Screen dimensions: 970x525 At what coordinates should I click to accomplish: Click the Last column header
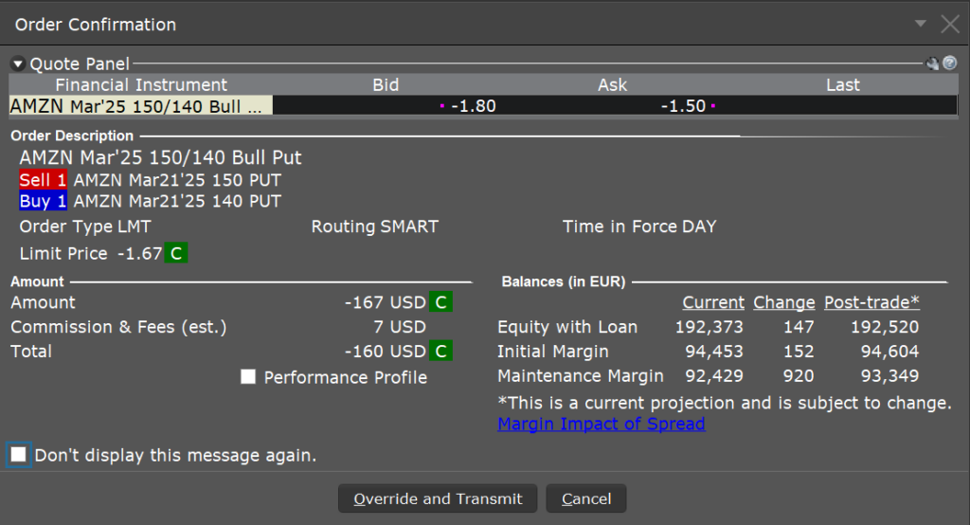click(x=842, y=85)
